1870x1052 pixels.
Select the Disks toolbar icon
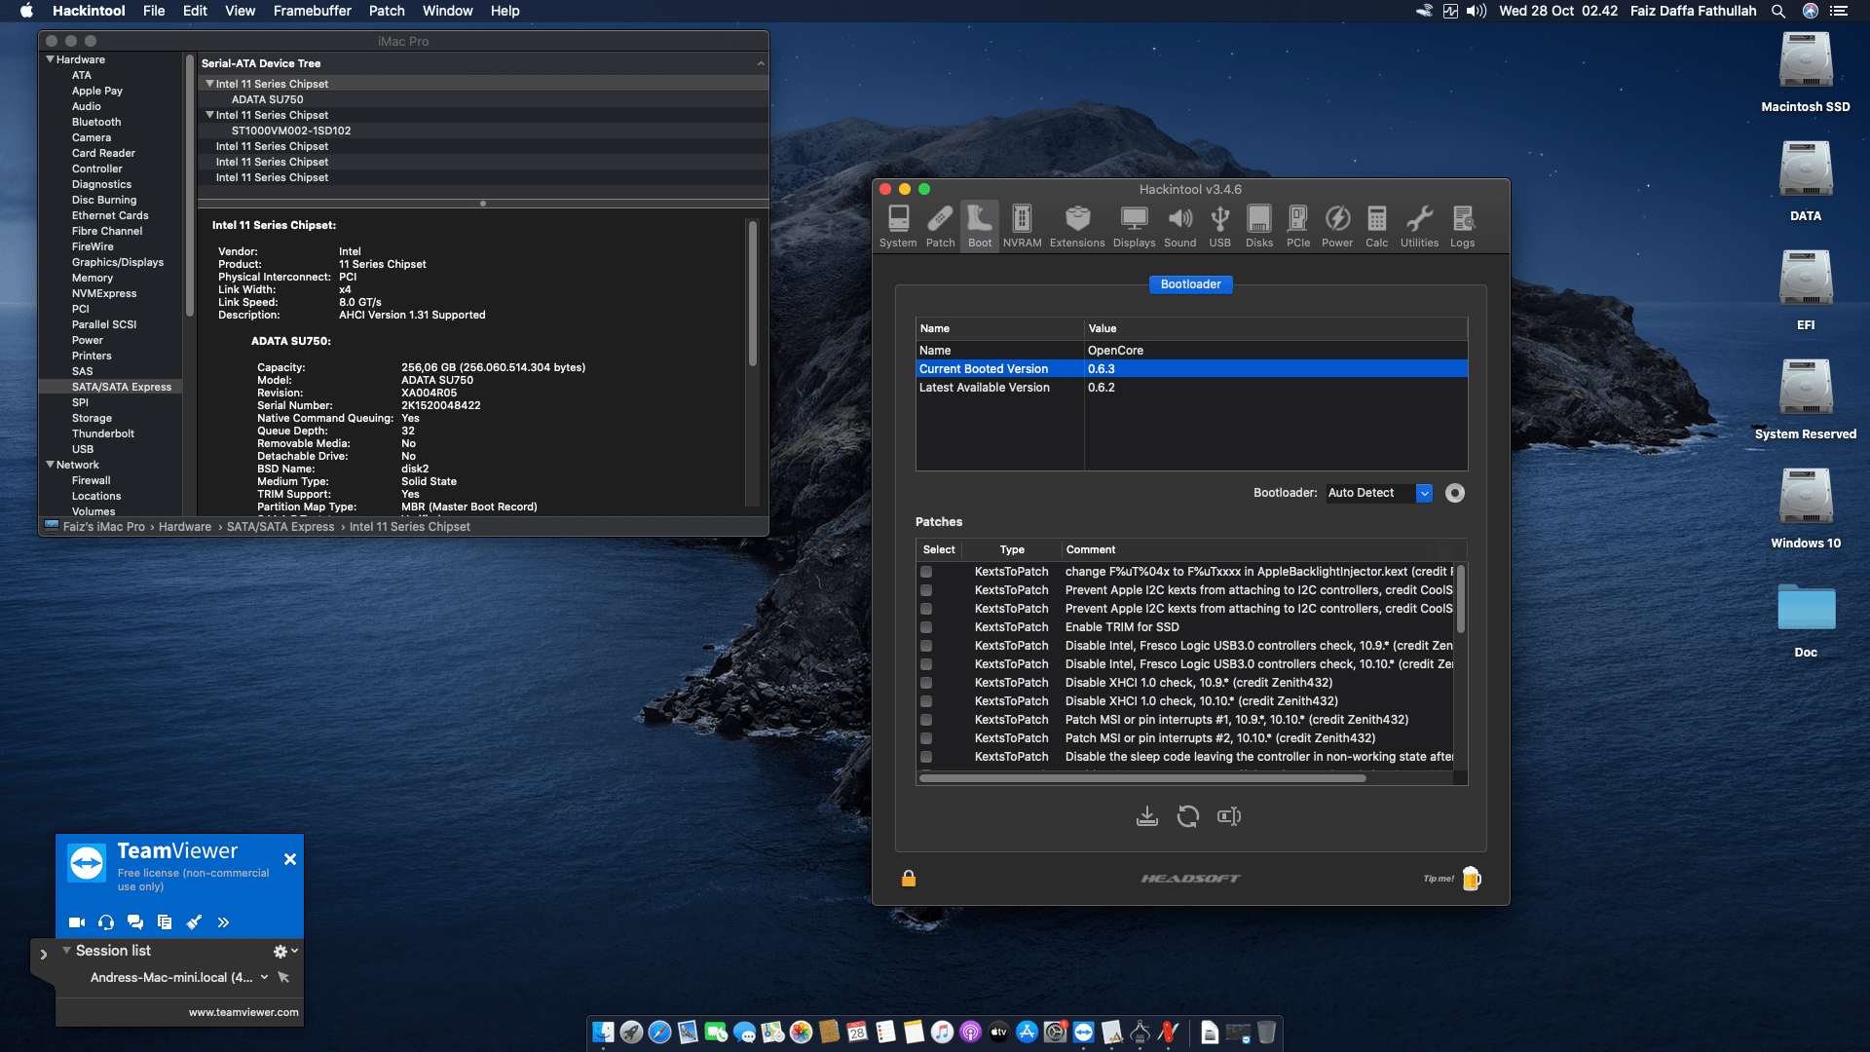pos(1258,225)
